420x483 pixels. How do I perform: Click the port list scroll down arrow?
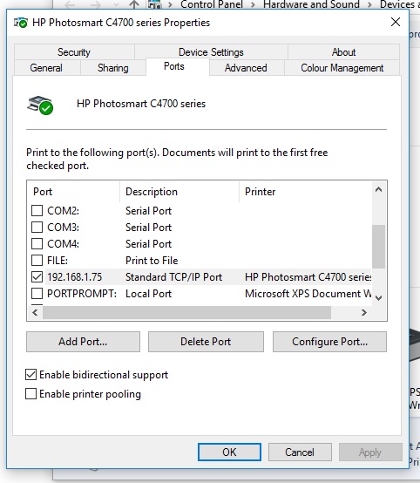tap(379, 297)
